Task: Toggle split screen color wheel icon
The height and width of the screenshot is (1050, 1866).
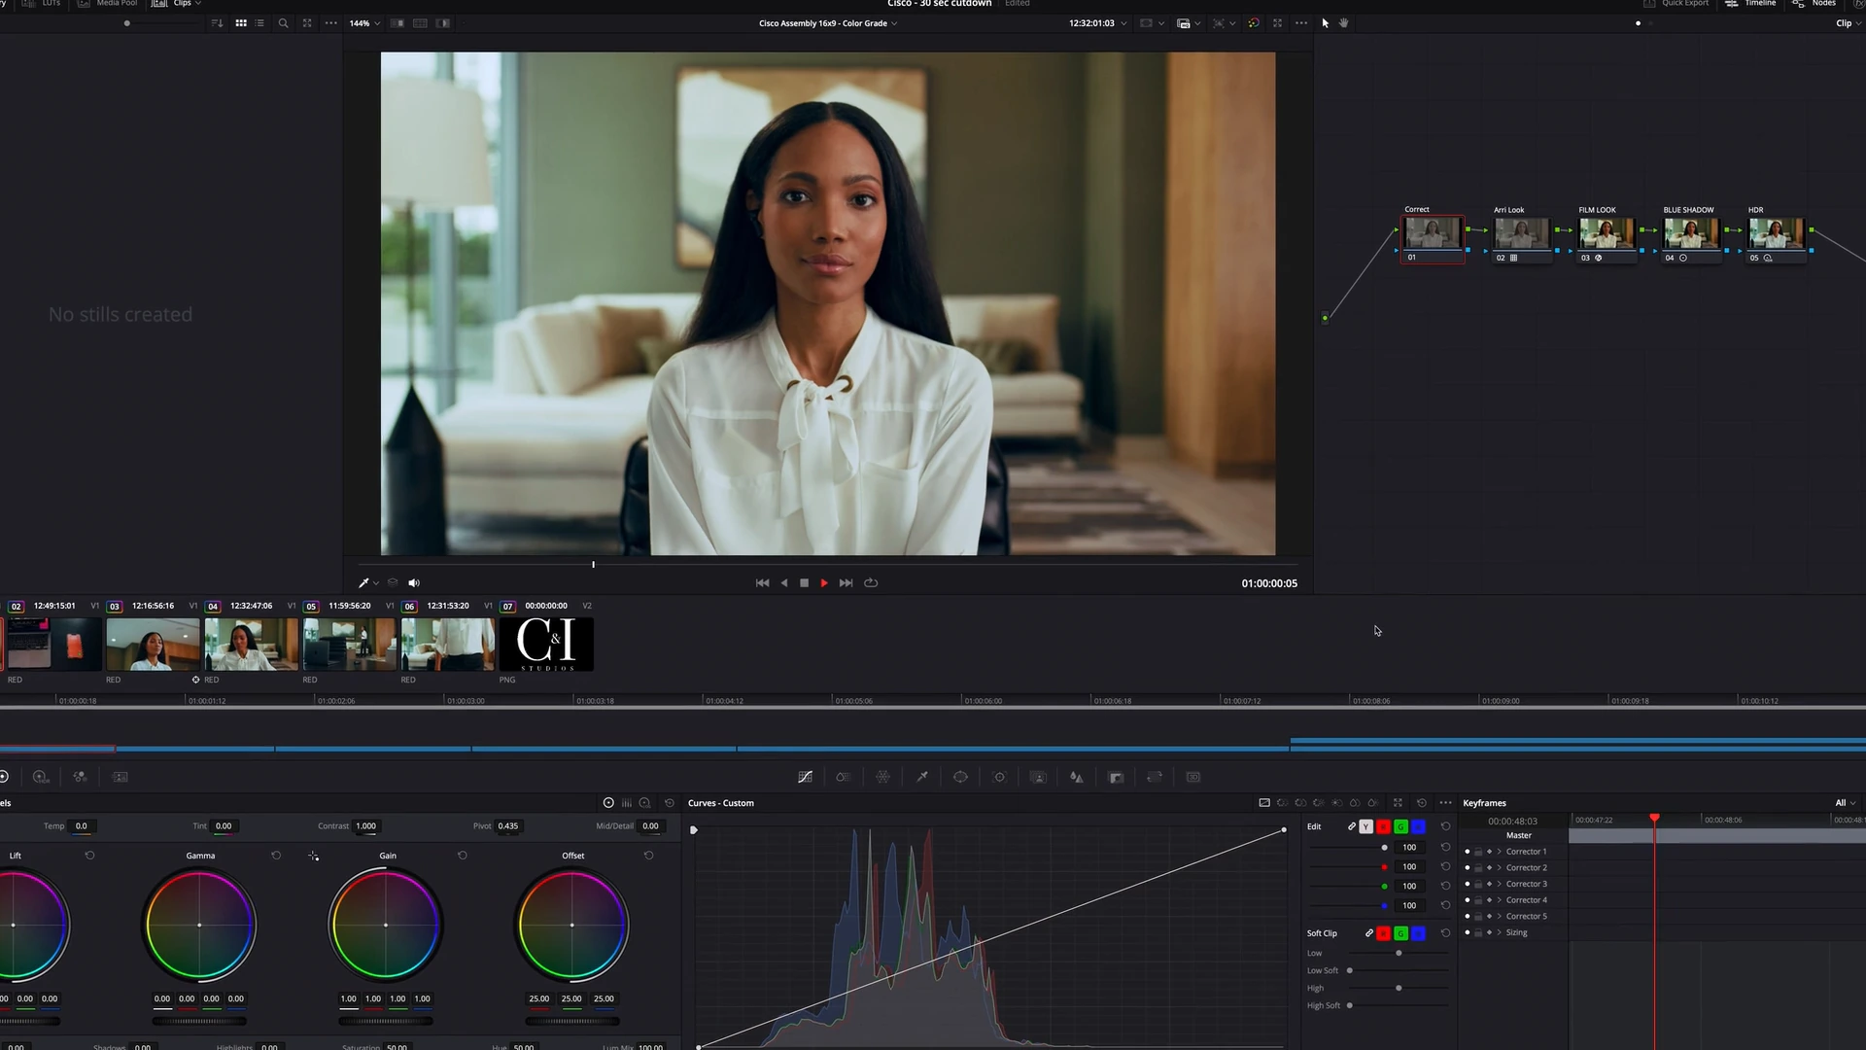Action: (1254, 23)
